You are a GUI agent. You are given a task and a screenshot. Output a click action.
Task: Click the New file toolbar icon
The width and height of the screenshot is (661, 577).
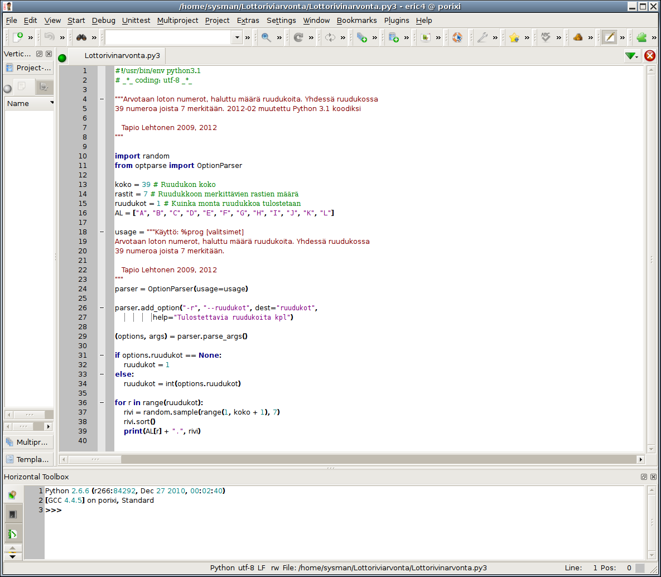click(x=18, y=37)
